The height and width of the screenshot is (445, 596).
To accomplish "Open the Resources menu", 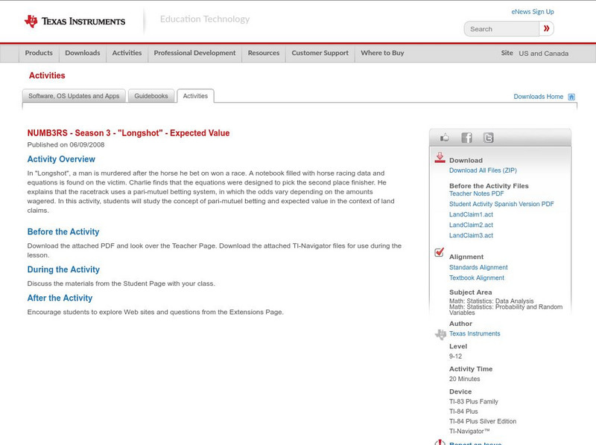I will pyautogui.click(x=264, y=53).
